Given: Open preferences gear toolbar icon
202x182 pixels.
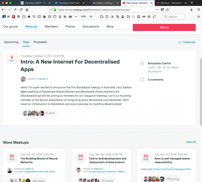Looking at the screenshot, I should point(149,17).
